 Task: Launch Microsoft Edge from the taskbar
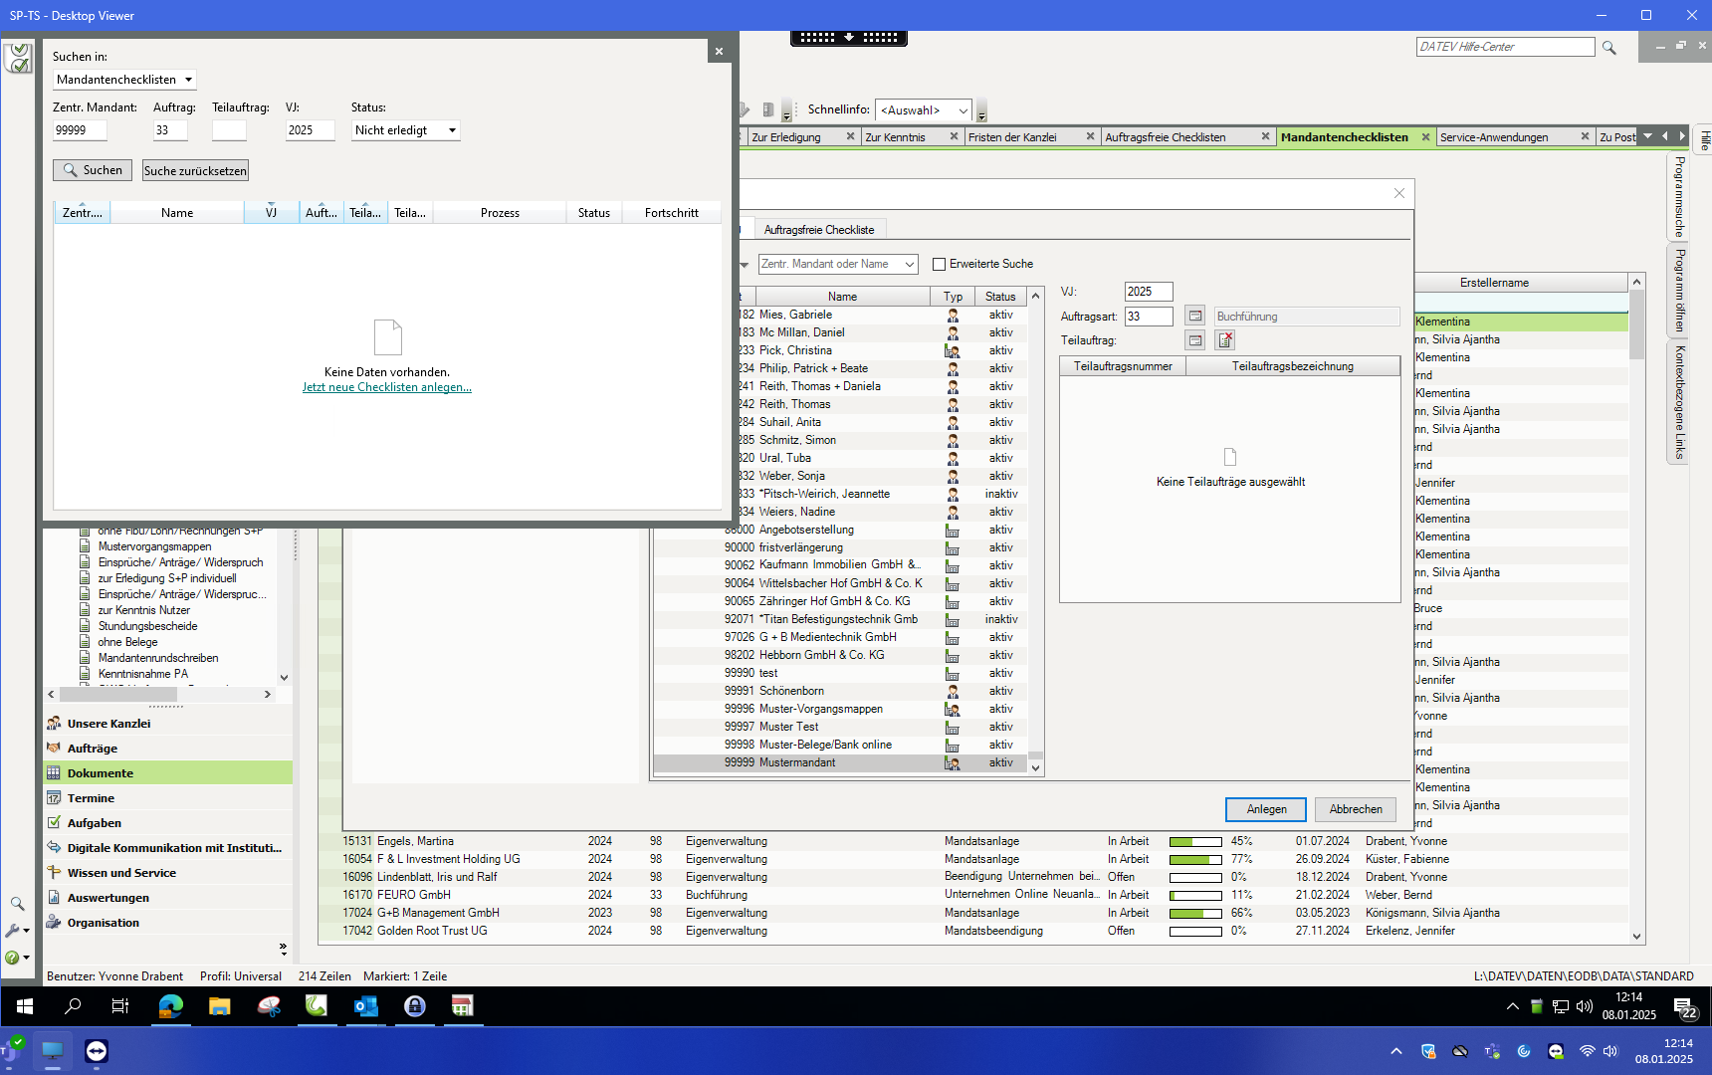click(170, 1006)
